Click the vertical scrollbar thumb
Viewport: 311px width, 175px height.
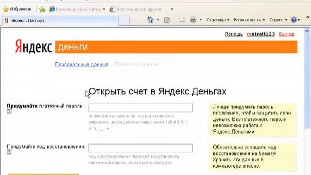pyautogui.click(x=307, y=81)
